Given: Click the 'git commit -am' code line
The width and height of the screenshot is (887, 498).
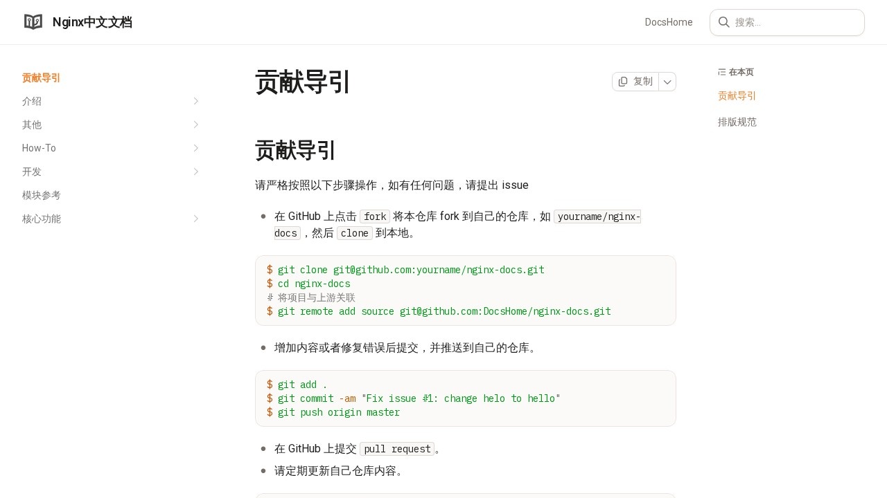Looking at the screenshot, I should [x=414, y=398].
